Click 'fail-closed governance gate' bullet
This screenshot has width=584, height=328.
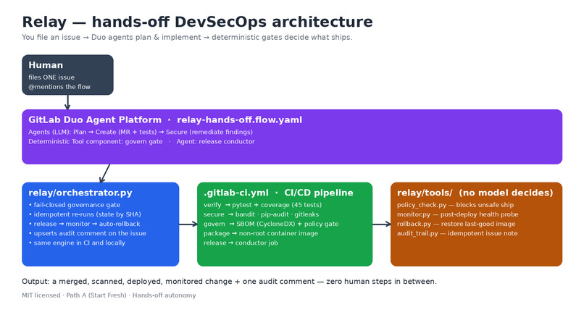tap(75, 205)
